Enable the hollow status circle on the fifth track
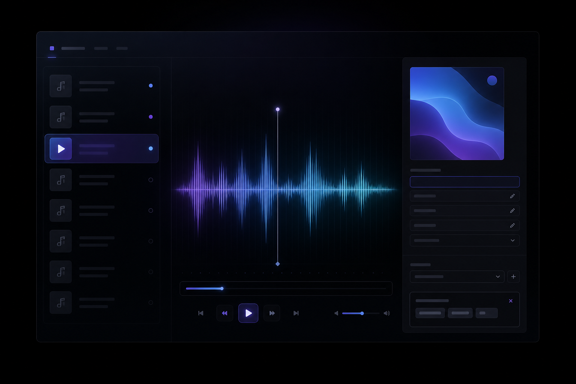 151,210
